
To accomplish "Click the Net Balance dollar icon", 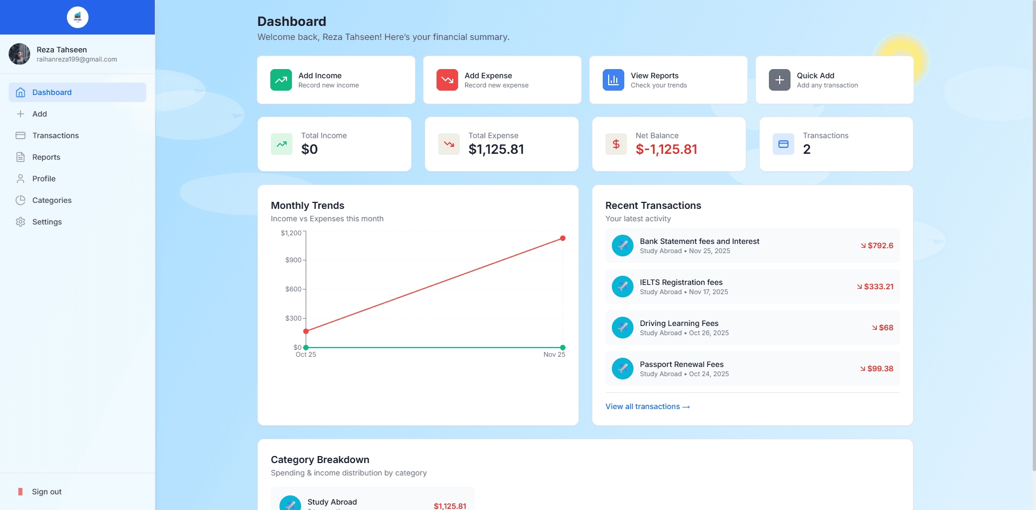I will (616, 144).
